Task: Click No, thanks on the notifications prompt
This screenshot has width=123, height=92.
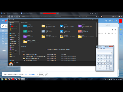Action: [32, 74]
